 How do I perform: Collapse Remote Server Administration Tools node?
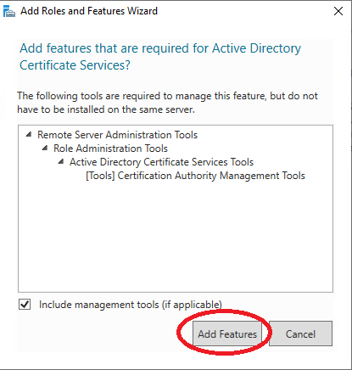[29, 134]
